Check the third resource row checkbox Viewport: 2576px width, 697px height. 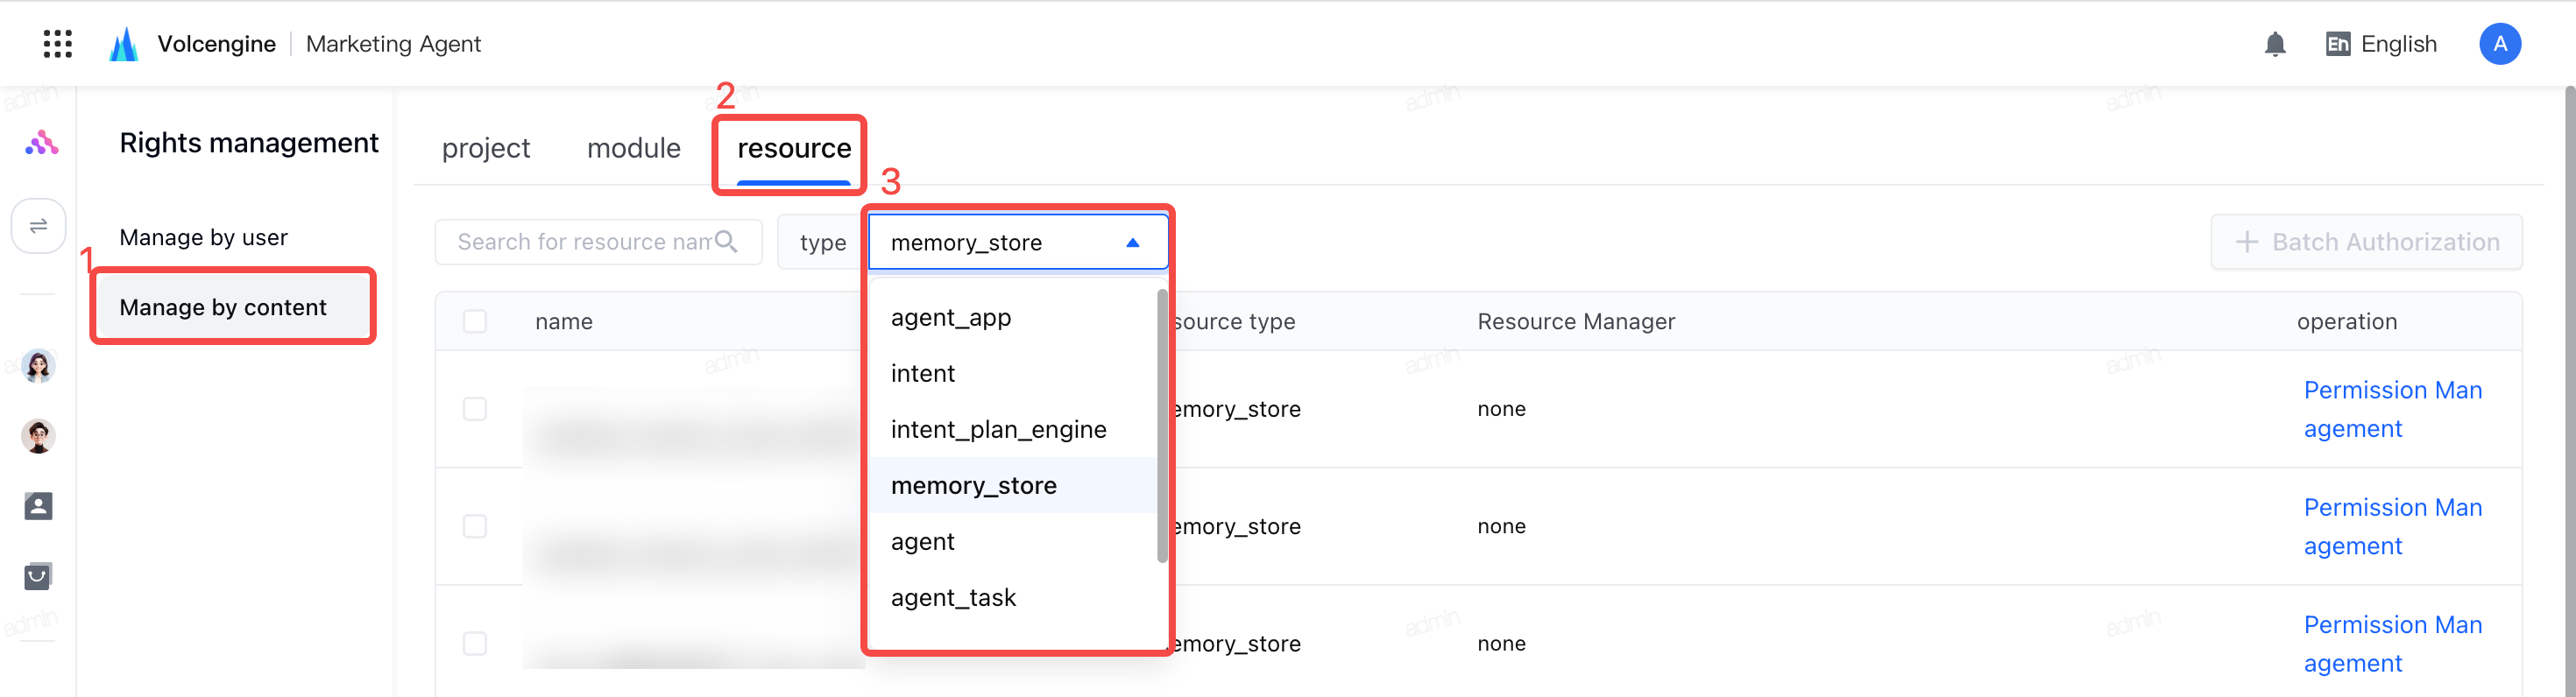(x=475, y=643)
